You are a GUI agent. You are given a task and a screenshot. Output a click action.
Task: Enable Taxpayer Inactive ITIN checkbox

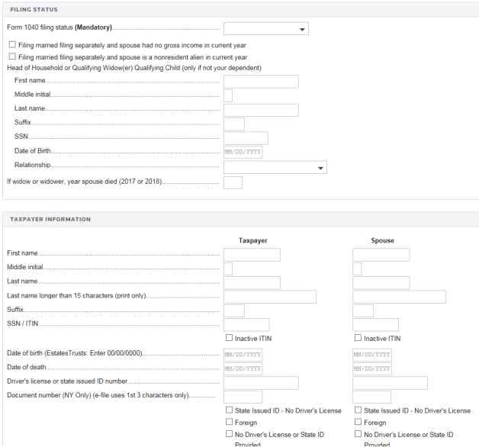pyautogui.click(x=229, y=338)
